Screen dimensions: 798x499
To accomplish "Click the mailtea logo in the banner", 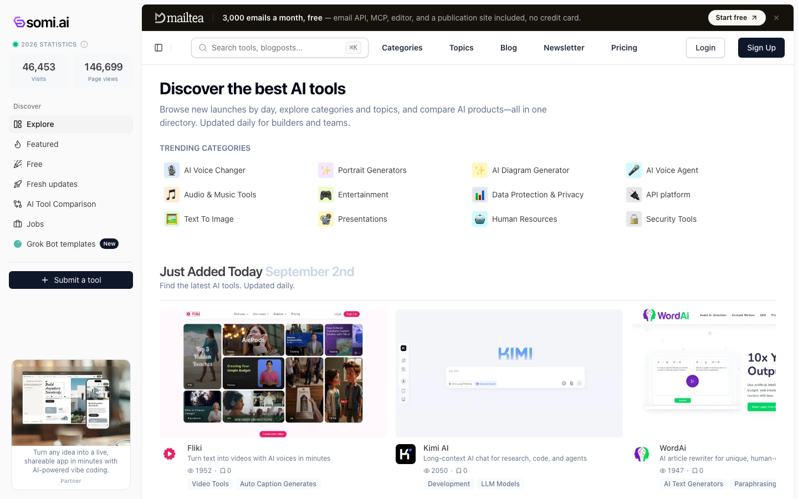I will (179, 18).
